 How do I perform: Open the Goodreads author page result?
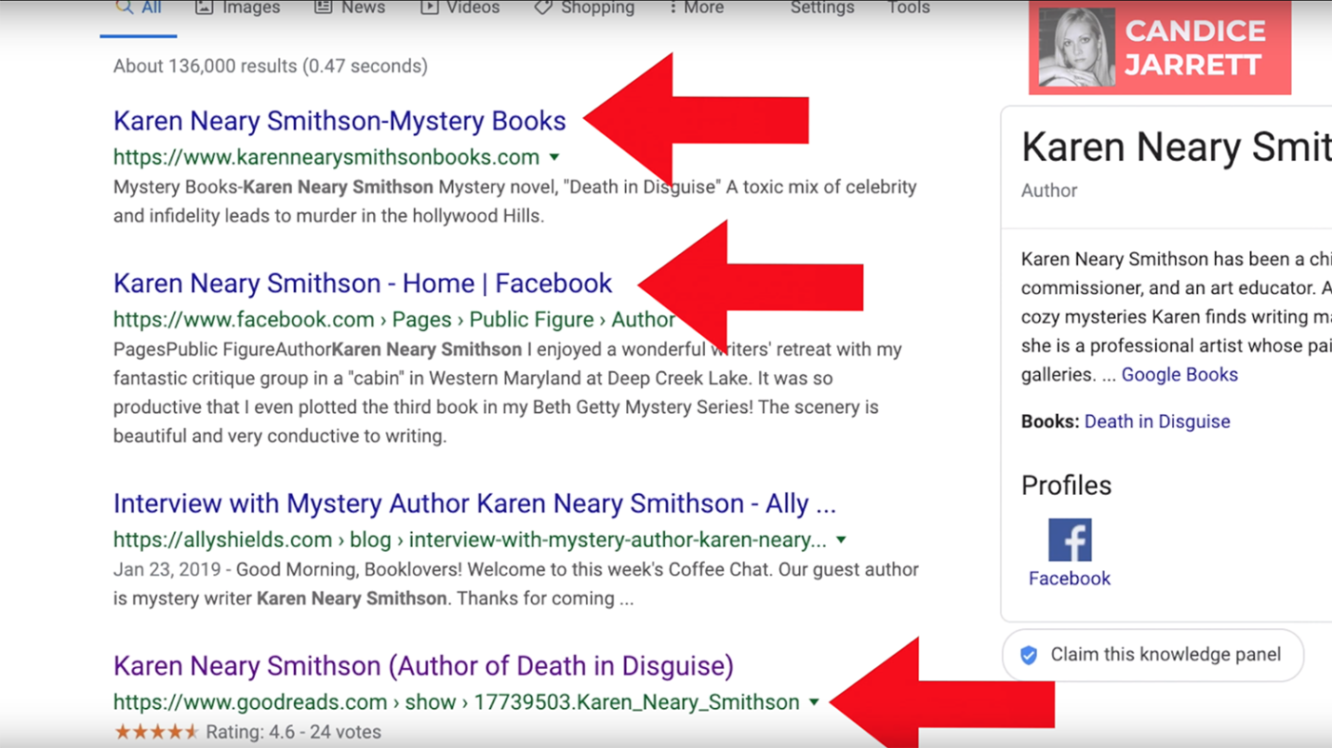pos(423,666)
